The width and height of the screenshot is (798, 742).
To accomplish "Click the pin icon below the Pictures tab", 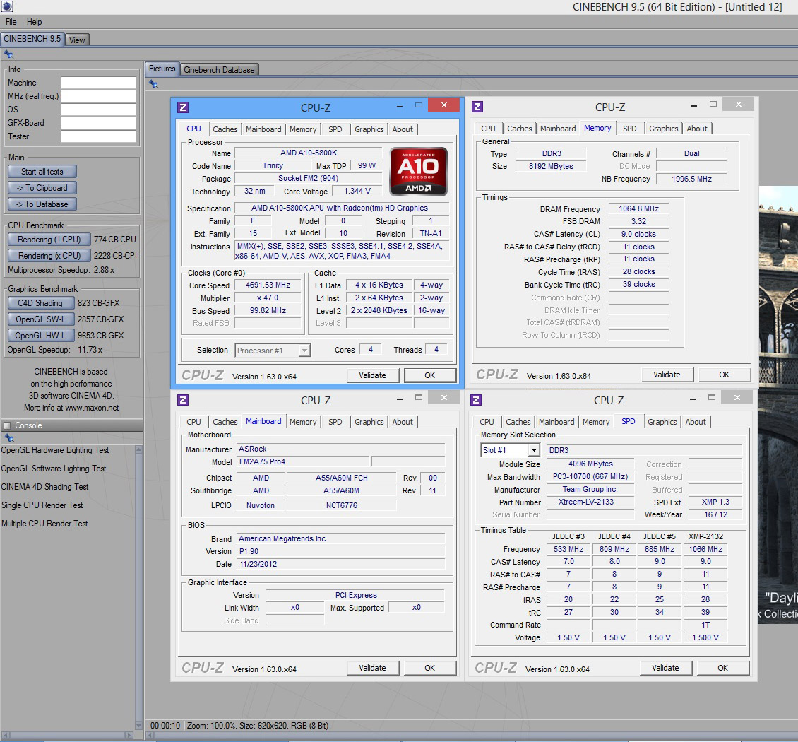I will coord(153,83).
